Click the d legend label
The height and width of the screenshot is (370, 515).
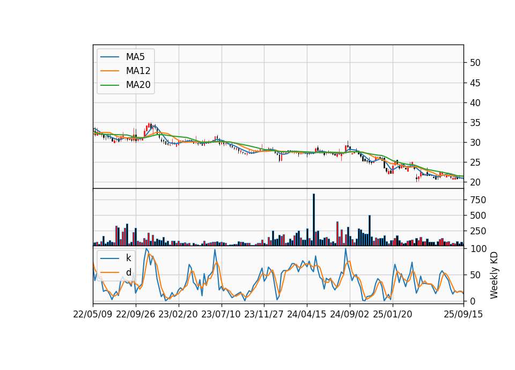click(x=128, y=272)
